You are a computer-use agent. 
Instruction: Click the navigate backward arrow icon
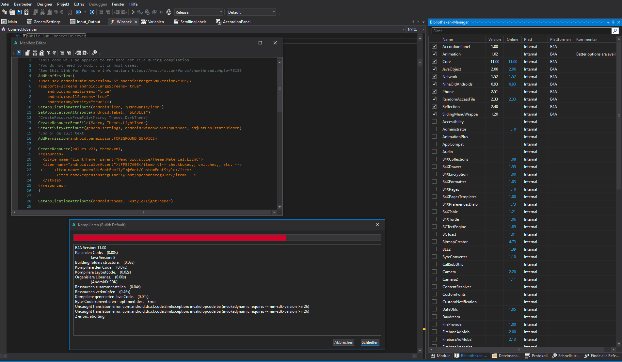[x=78, y=12]
